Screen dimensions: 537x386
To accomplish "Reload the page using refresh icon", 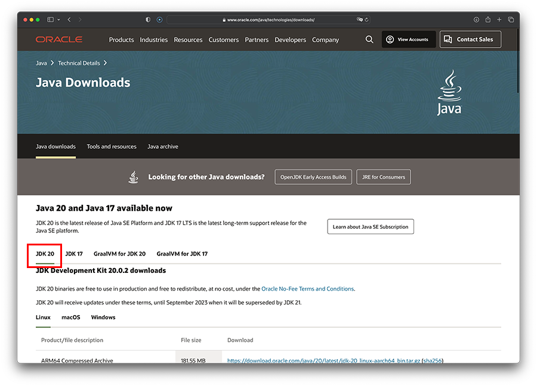I will point(366,20).
